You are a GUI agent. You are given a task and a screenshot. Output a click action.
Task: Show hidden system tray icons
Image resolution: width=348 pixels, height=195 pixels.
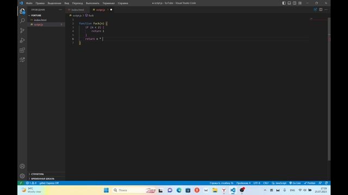(x=265, y=190)
